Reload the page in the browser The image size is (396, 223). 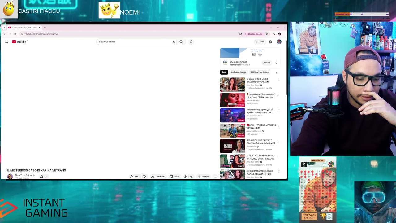[15, 34]
